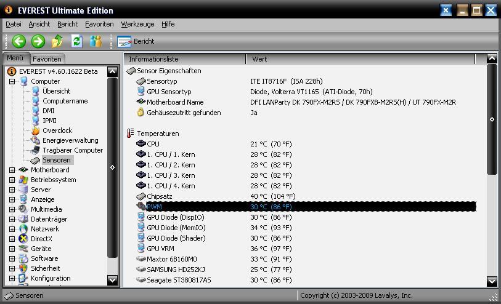Expand the Betriebssystem tree node
501x304 pixels.
click(x=12, y=180)
